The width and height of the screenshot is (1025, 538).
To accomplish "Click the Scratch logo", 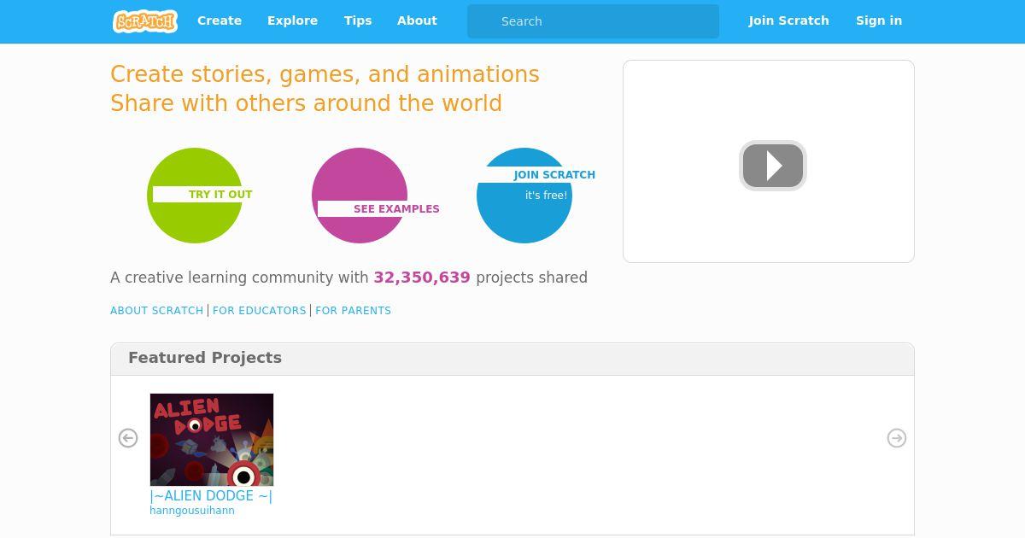I will [x=145, y=21].
